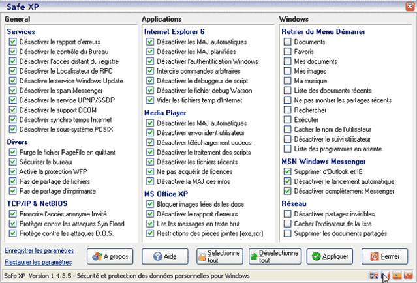Image resolution: width=417 pixels, height=283 pixels.
Task: Uncheck Désactiver le rapport d'erreurs under Services
Action: [12, 42]
